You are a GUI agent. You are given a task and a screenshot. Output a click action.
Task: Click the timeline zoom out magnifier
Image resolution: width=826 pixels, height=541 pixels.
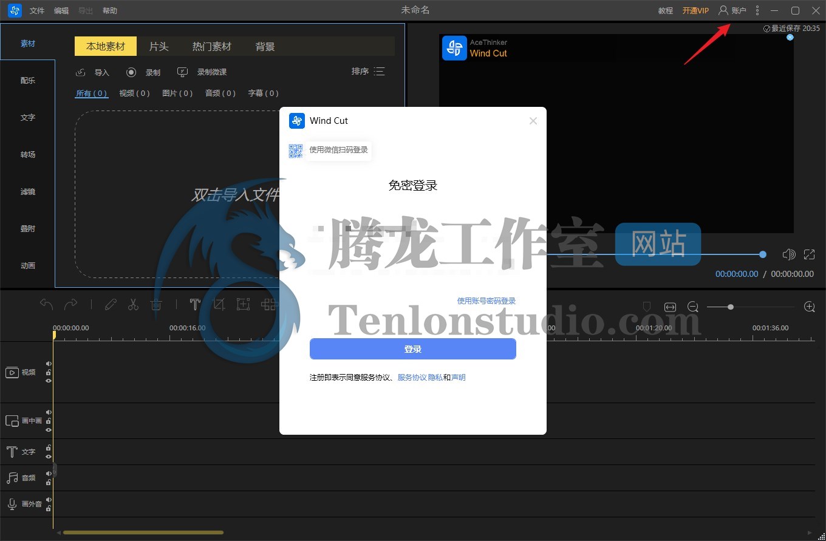point(693,307)
